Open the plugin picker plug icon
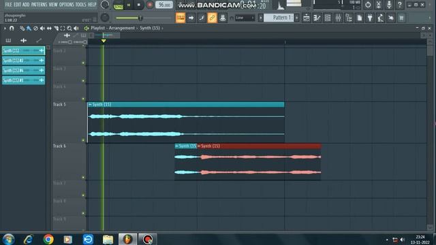 pos(370,18)
